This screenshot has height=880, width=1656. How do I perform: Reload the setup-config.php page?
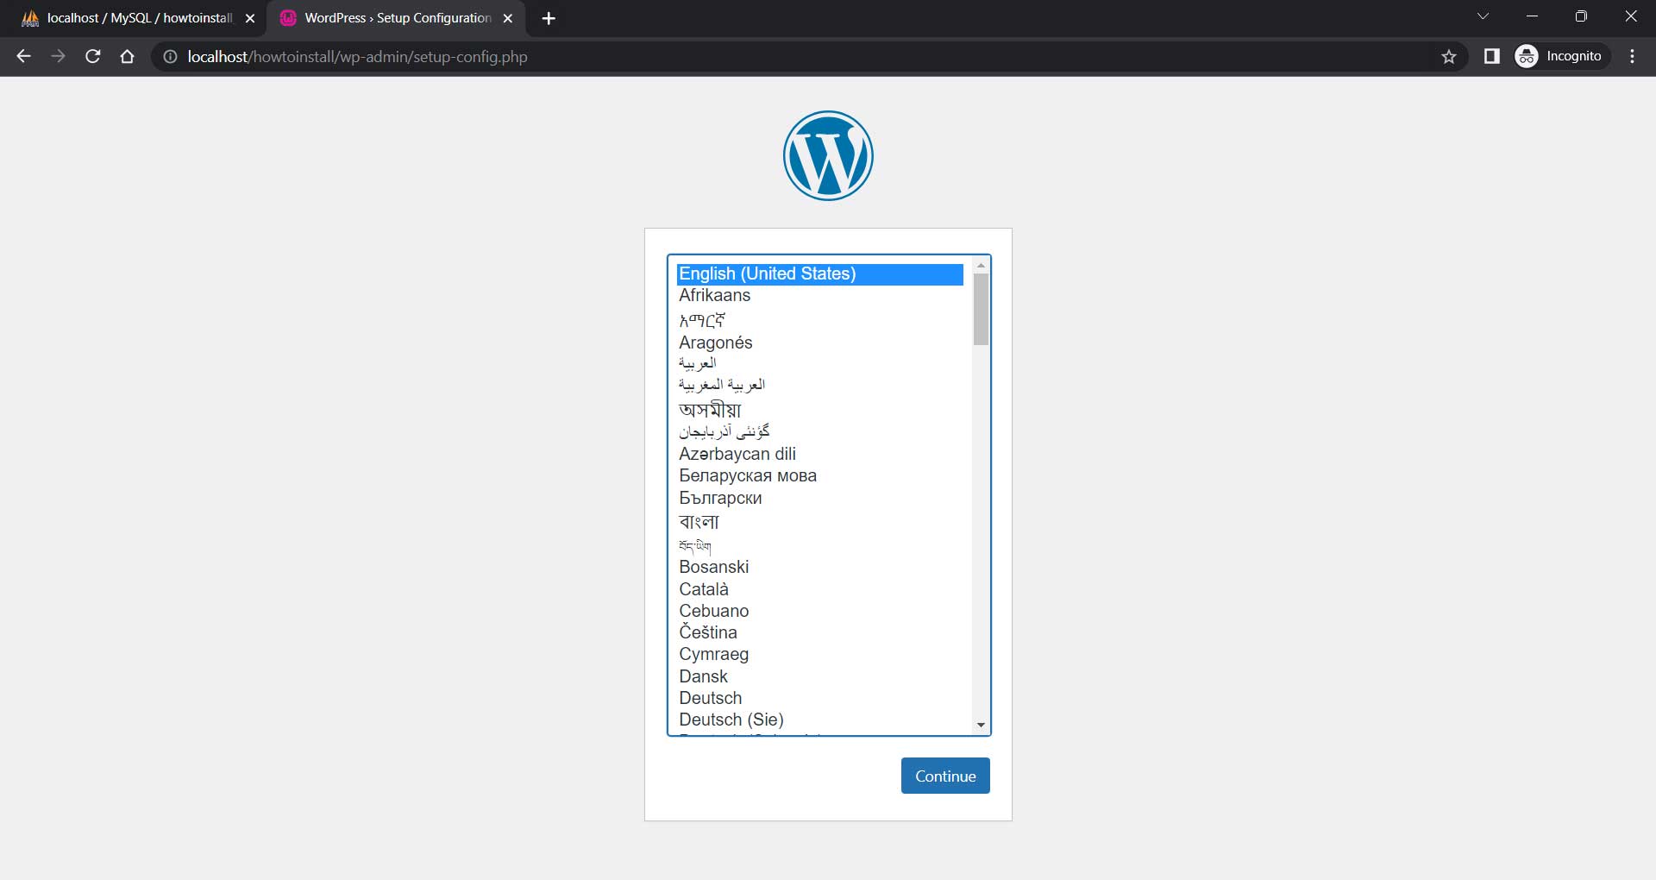[x=92, y=56]
